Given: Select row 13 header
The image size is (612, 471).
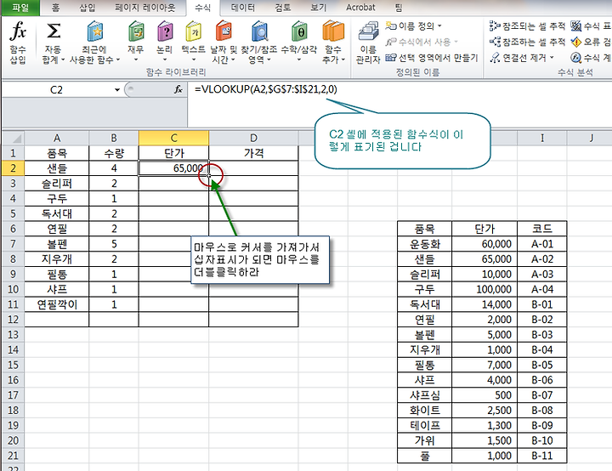Looking at the screenshot, I should pos(14,335).
